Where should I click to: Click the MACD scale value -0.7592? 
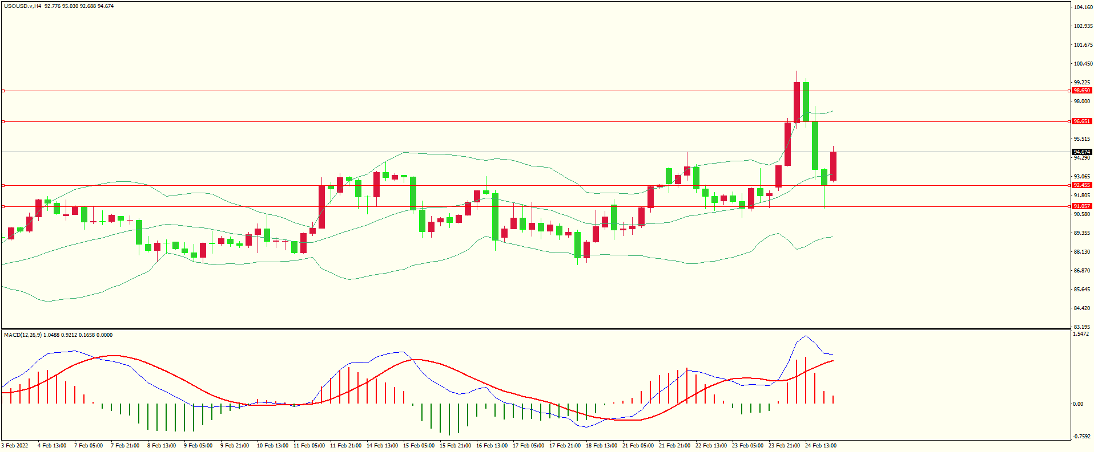1082,437
